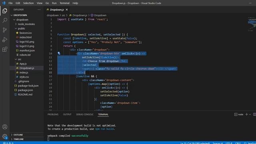Open logo192.png file
The height and width of the screenshot is (144, 256).
27,42
